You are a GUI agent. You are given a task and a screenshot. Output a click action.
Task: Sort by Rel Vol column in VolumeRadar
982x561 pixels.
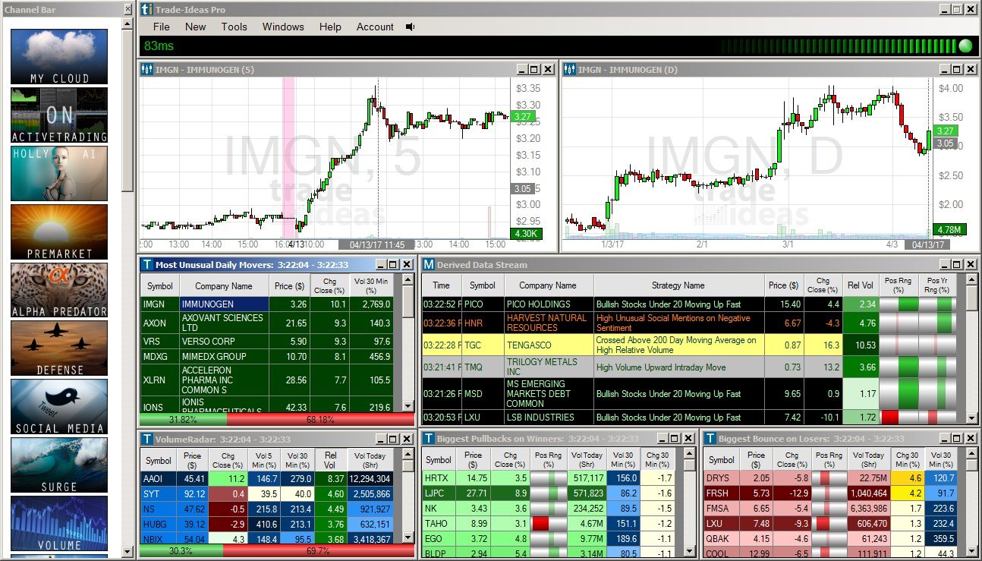pyautogui.click(x=330, y=460)
